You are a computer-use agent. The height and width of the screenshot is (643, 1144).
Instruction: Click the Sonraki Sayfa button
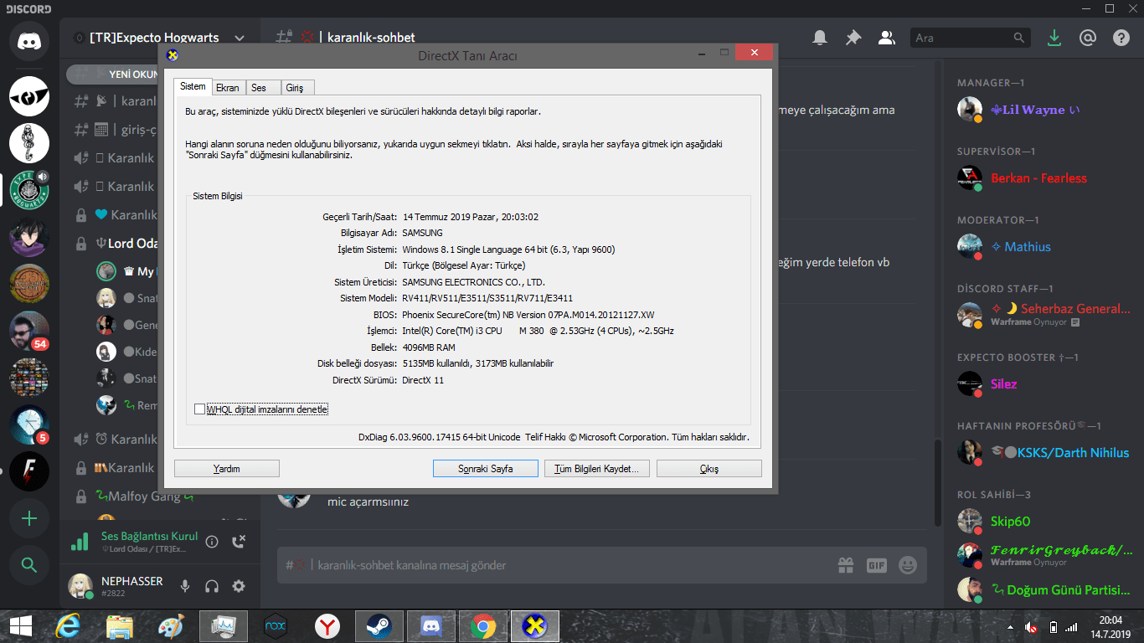click(x=486, y=469)
